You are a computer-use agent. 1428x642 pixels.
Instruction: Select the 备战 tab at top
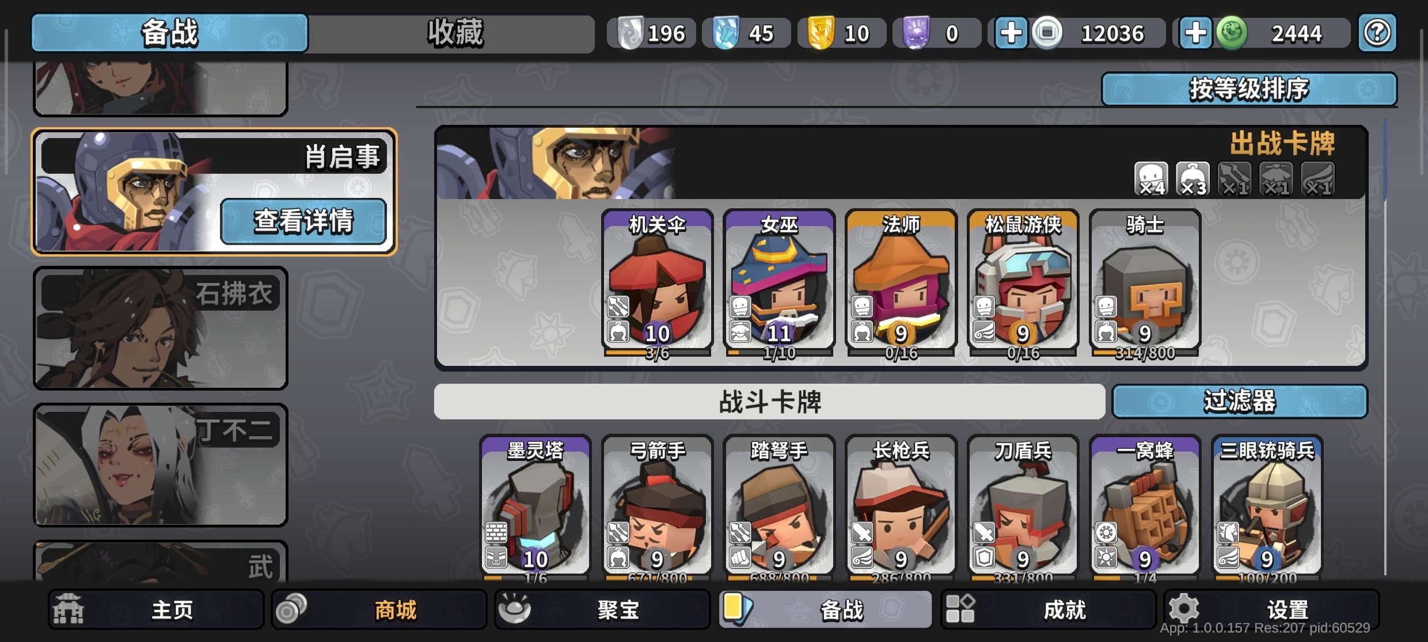coord(170,33)
